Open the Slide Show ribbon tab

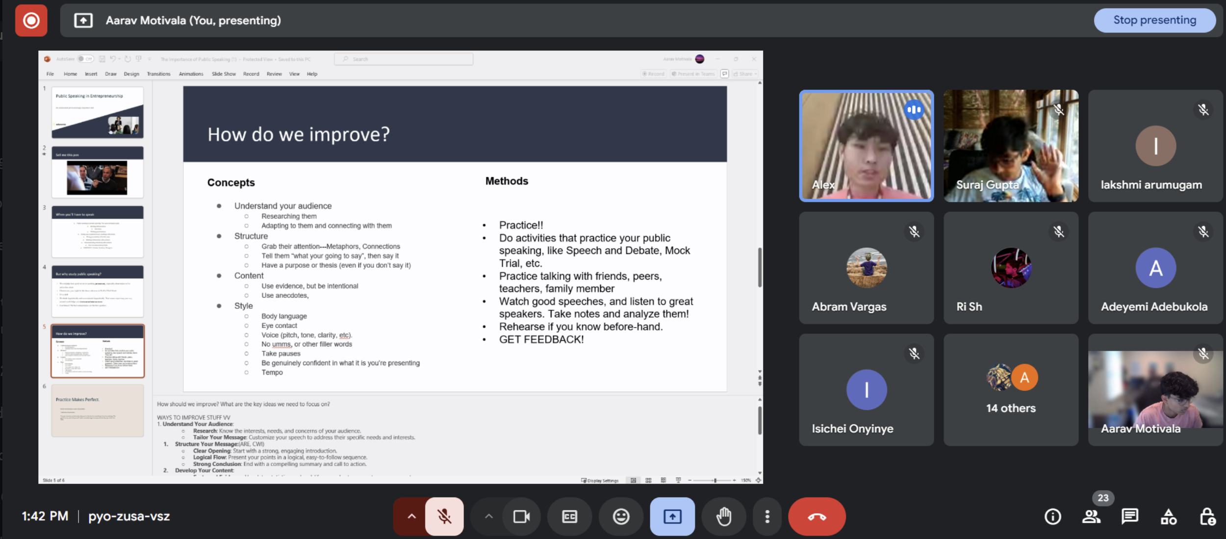pyautogui.click(x=224, y=74)
